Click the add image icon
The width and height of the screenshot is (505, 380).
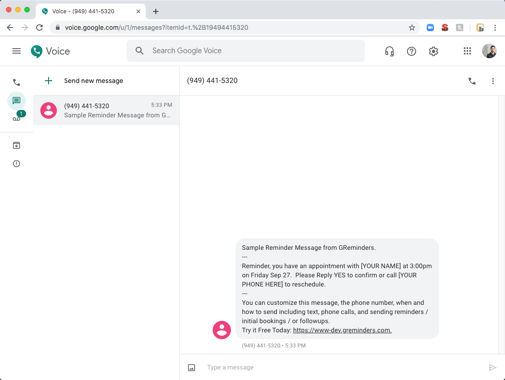(x=191, y=368)
